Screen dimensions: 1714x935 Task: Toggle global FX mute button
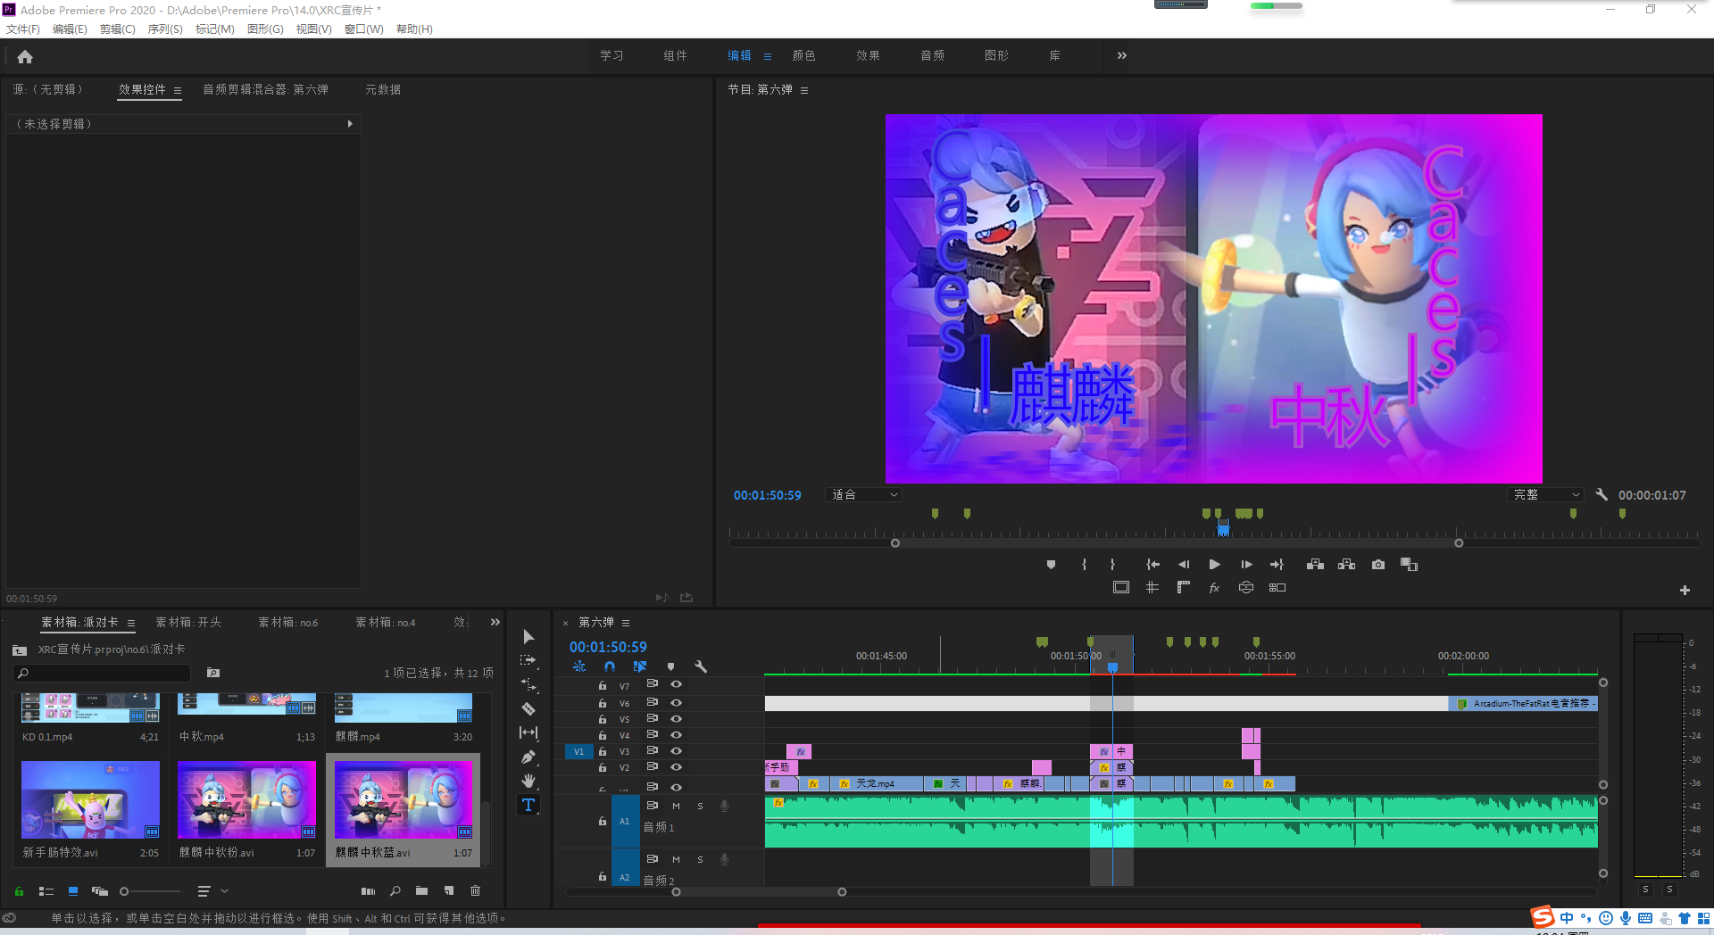click(1214, 587)
